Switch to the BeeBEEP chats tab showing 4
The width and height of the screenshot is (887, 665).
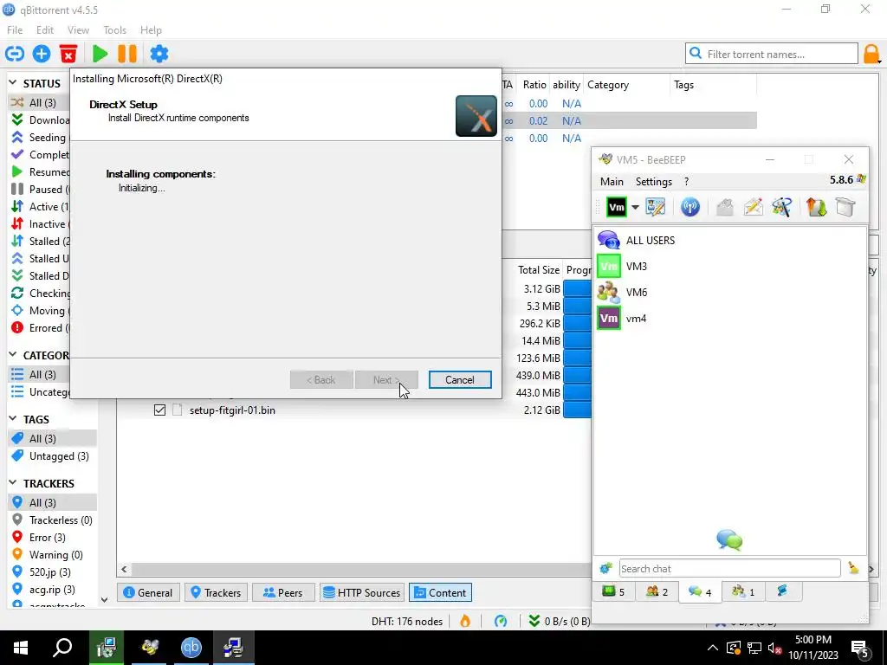(x=700, y=592)
